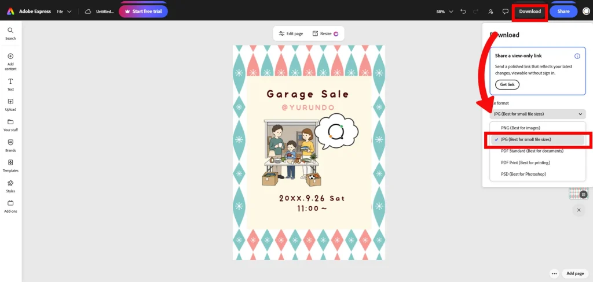Select the Text tool
The height and width of the screenshot is (282, 593).
[10, 84]
